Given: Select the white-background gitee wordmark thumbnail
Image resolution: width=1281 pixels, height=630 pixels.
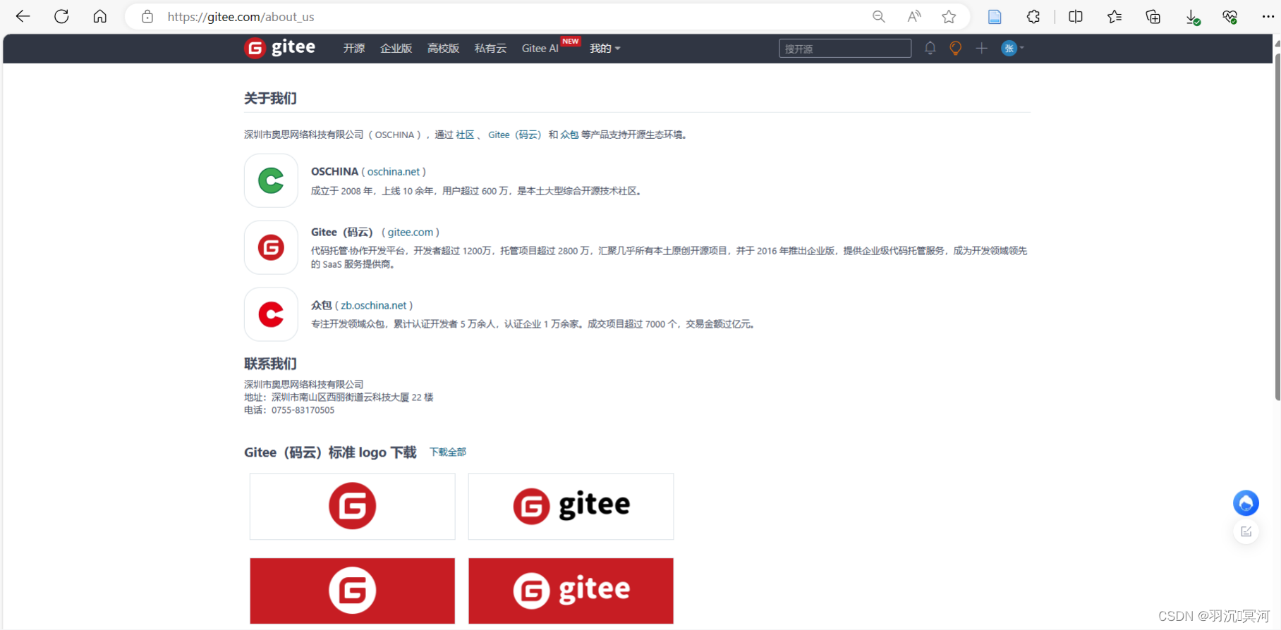Looking at the screenshot, I should [x=571, y=506].
